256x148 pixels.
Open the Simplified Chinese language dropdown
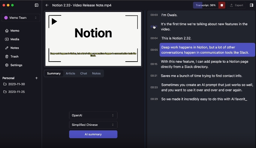pyautogui.click(x=93, y=125)
